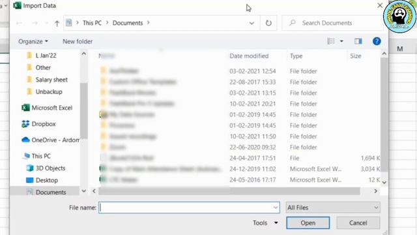
Task: Expand address bar previous locations dropdown
Action: [252, 23]
